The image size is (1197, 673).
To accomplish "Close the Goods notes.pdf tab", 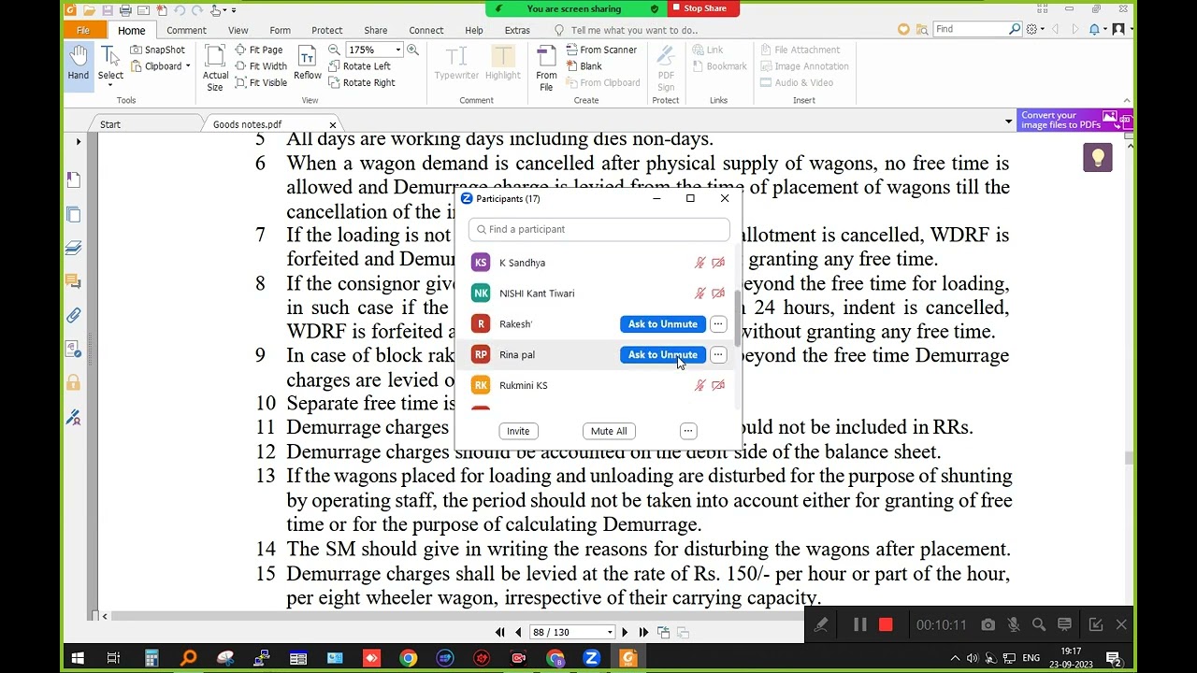I will (x=332, y=124).
